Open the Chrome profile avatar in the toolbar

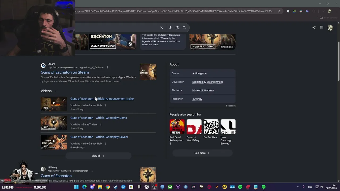(x=330, y=11)
